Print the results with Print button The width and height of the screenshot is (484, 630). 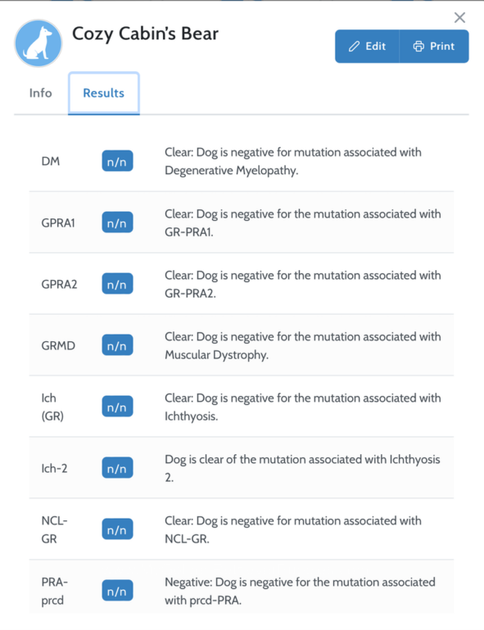pyautogui.click(x=434, y=46)
